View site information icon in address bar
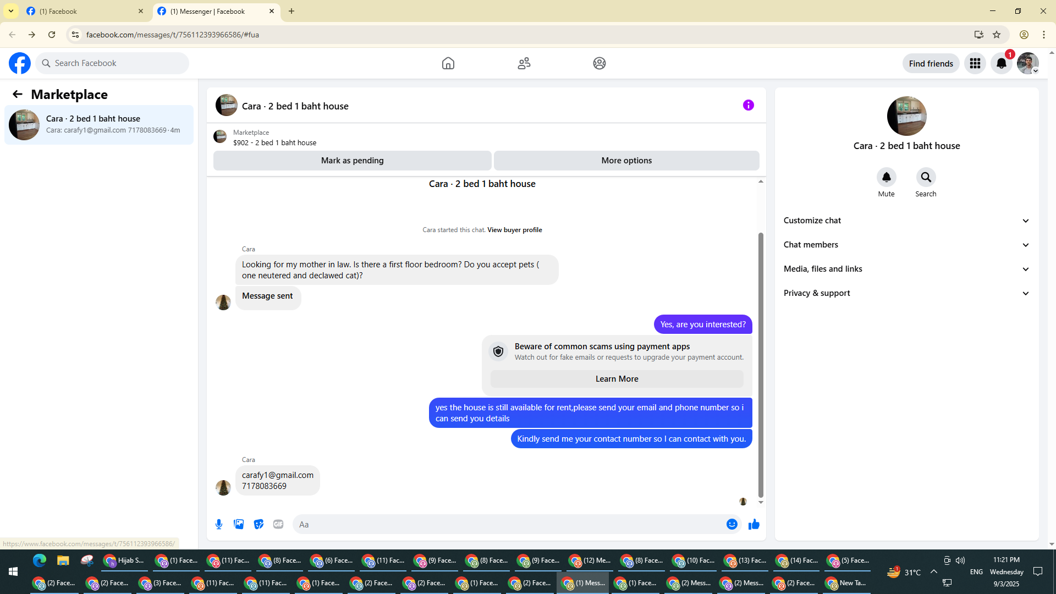This screenshot has height=594, width=1056. [75, 35]
